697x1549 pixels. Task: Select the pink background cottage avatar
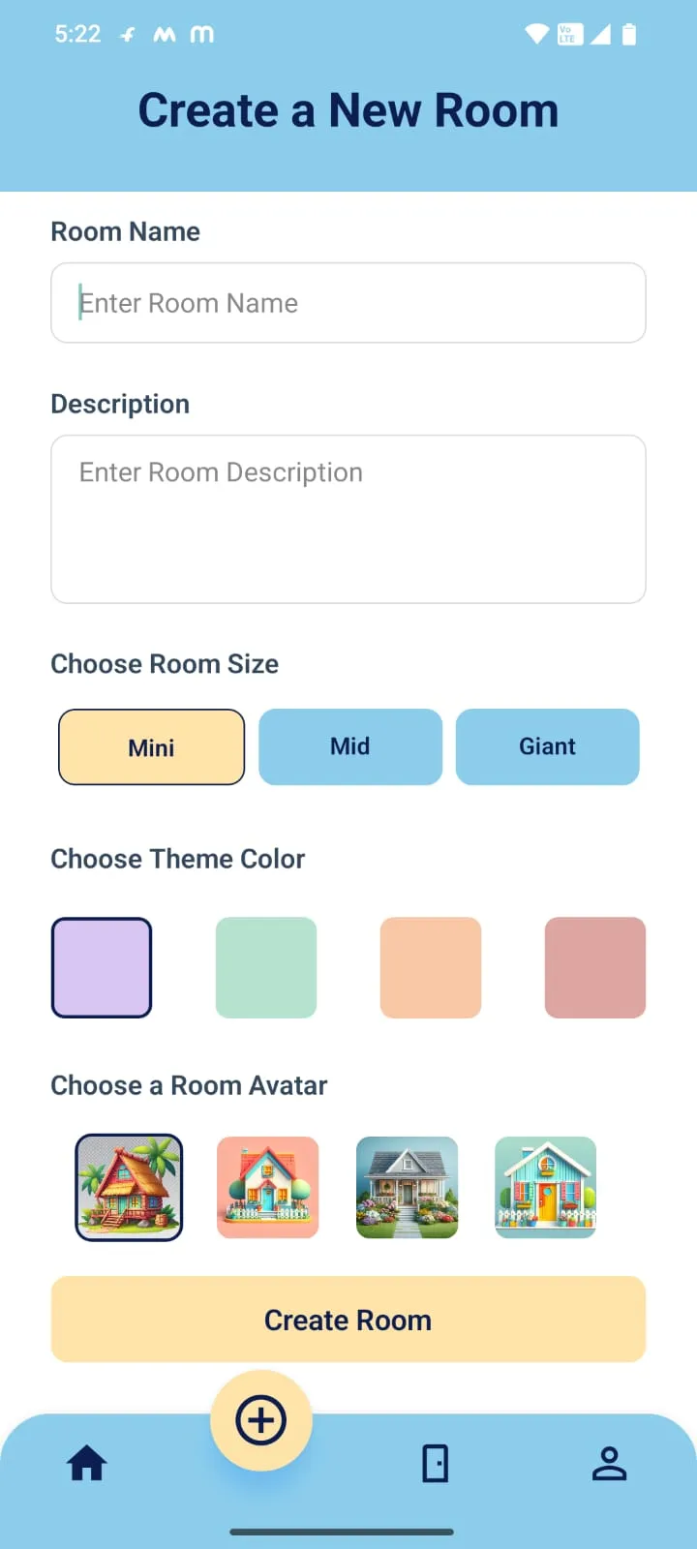[x=268, y=1187]
